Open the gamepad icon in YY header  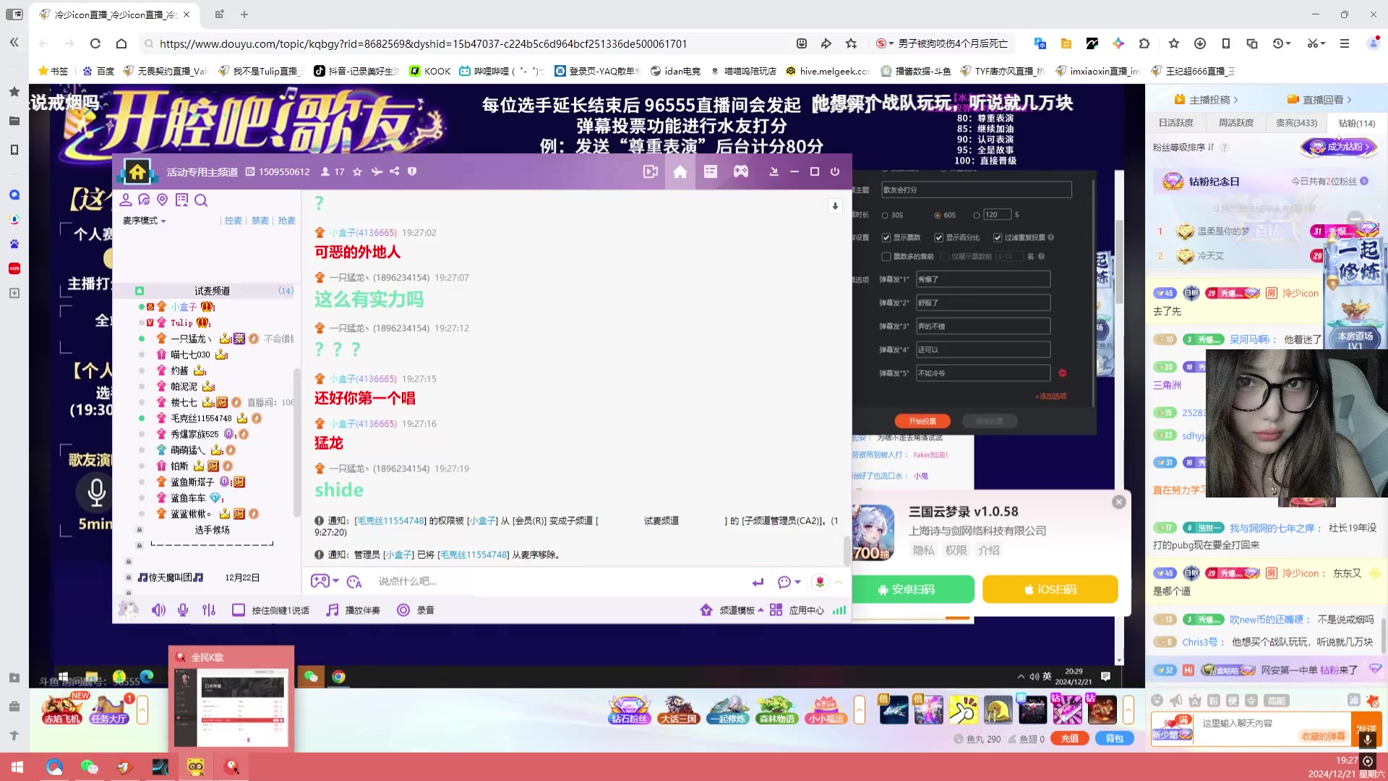pos(741,171)
